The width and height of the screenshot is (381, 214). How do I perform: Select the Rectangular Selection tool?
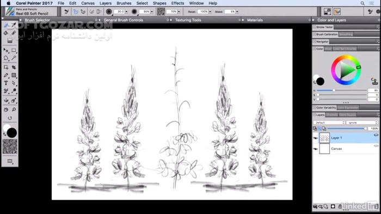pos(14,51)
